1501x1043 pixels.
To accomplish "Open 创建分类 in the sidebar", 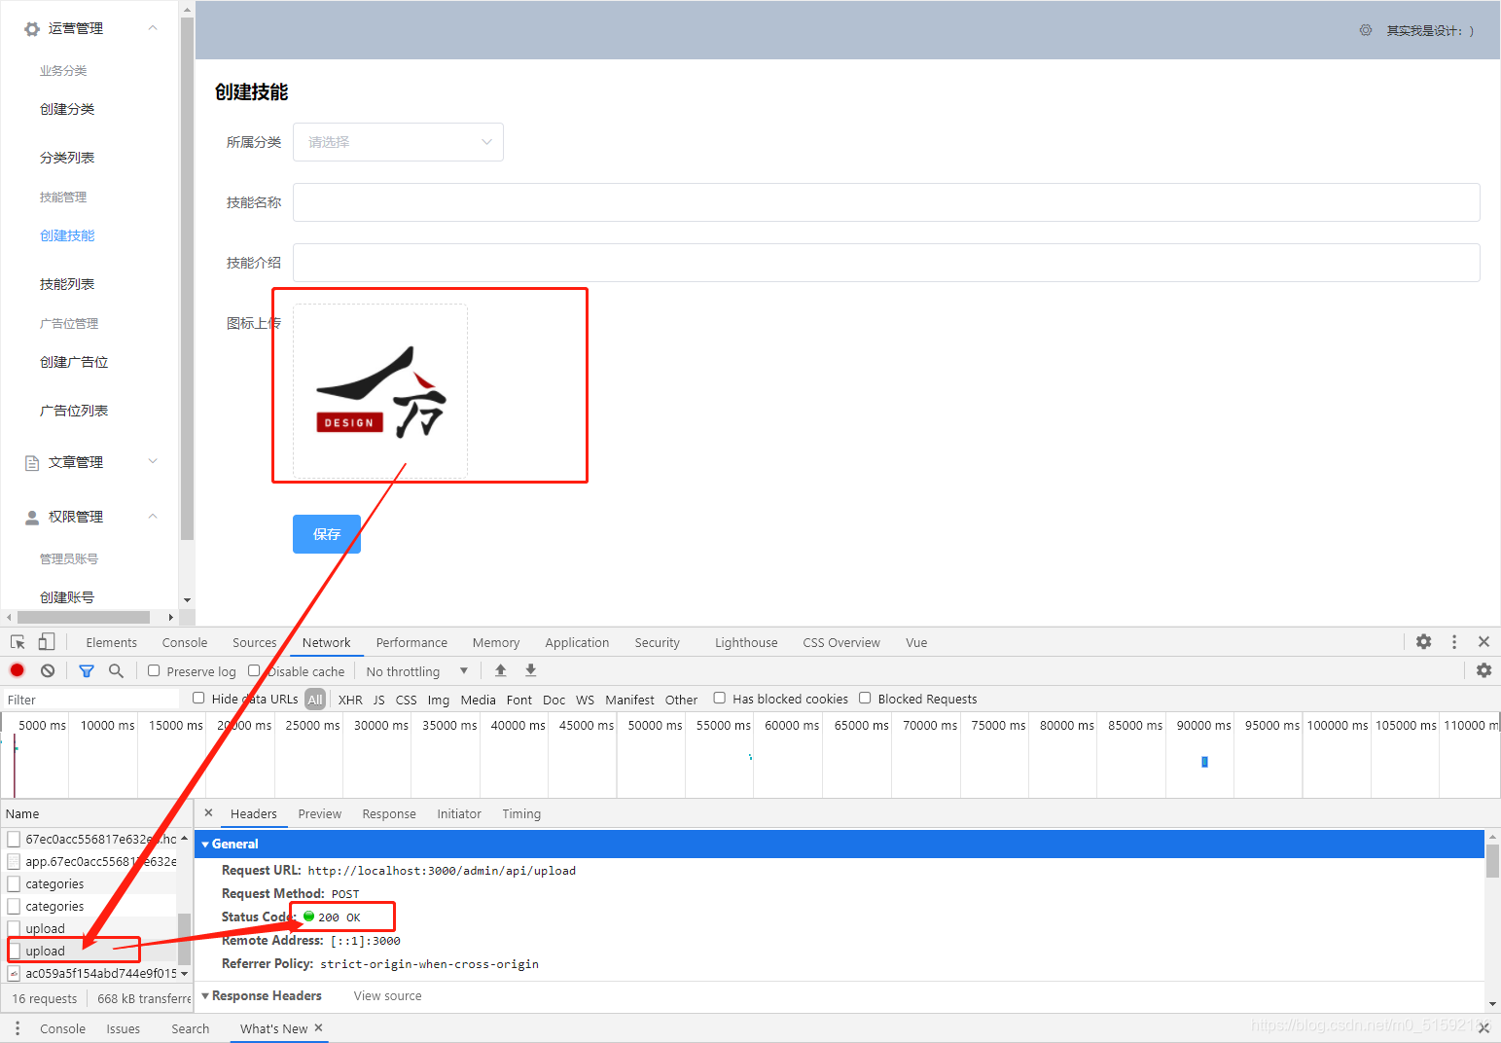I will [x=67, y=109].
